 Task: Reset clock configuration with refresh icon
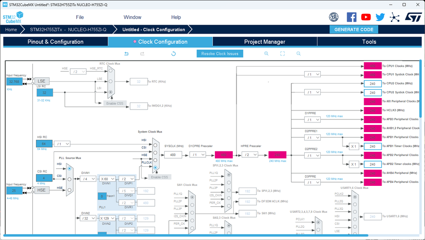pos(174,54)
